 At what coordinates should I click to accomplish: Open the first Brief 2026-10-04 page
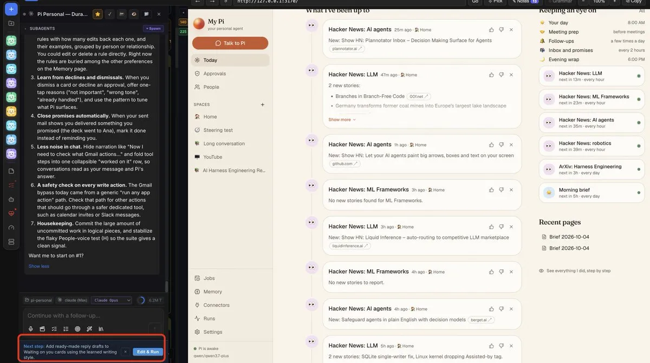click(x=565, y=237)
